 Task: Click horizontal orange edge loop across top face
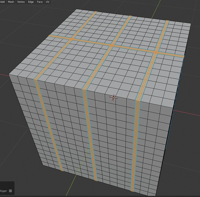(x=116, y=46)
